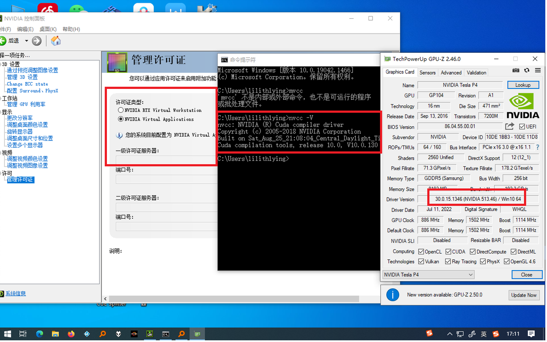Click taskbar clock showing 17:11
Viewport: 547px width, 342px height.
click(513, 334)
